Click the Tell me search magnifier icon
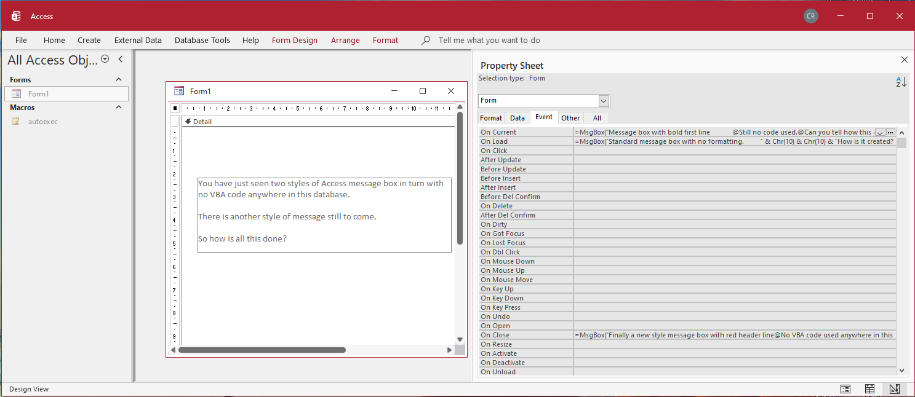This screenshot has width=915, height=397. click(x=426, y=41)
